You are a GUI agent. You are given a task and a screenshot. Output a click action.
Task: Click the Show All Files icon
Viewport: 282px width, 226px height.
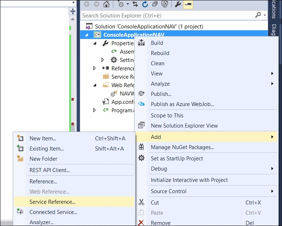point(165,4)
